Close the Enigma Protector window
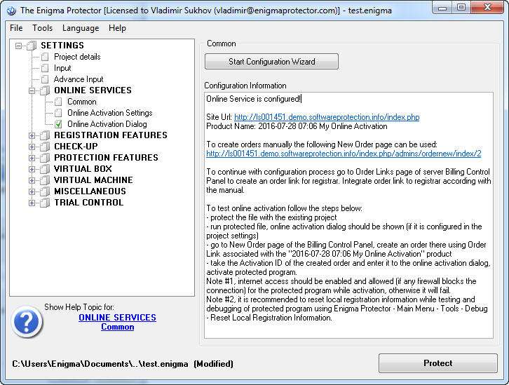 coord(487,8)
